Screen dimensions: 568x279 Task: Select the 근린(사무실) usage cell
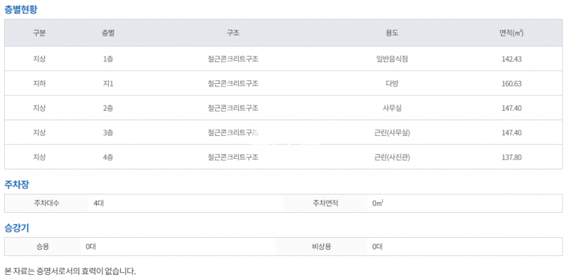(392, 132)
